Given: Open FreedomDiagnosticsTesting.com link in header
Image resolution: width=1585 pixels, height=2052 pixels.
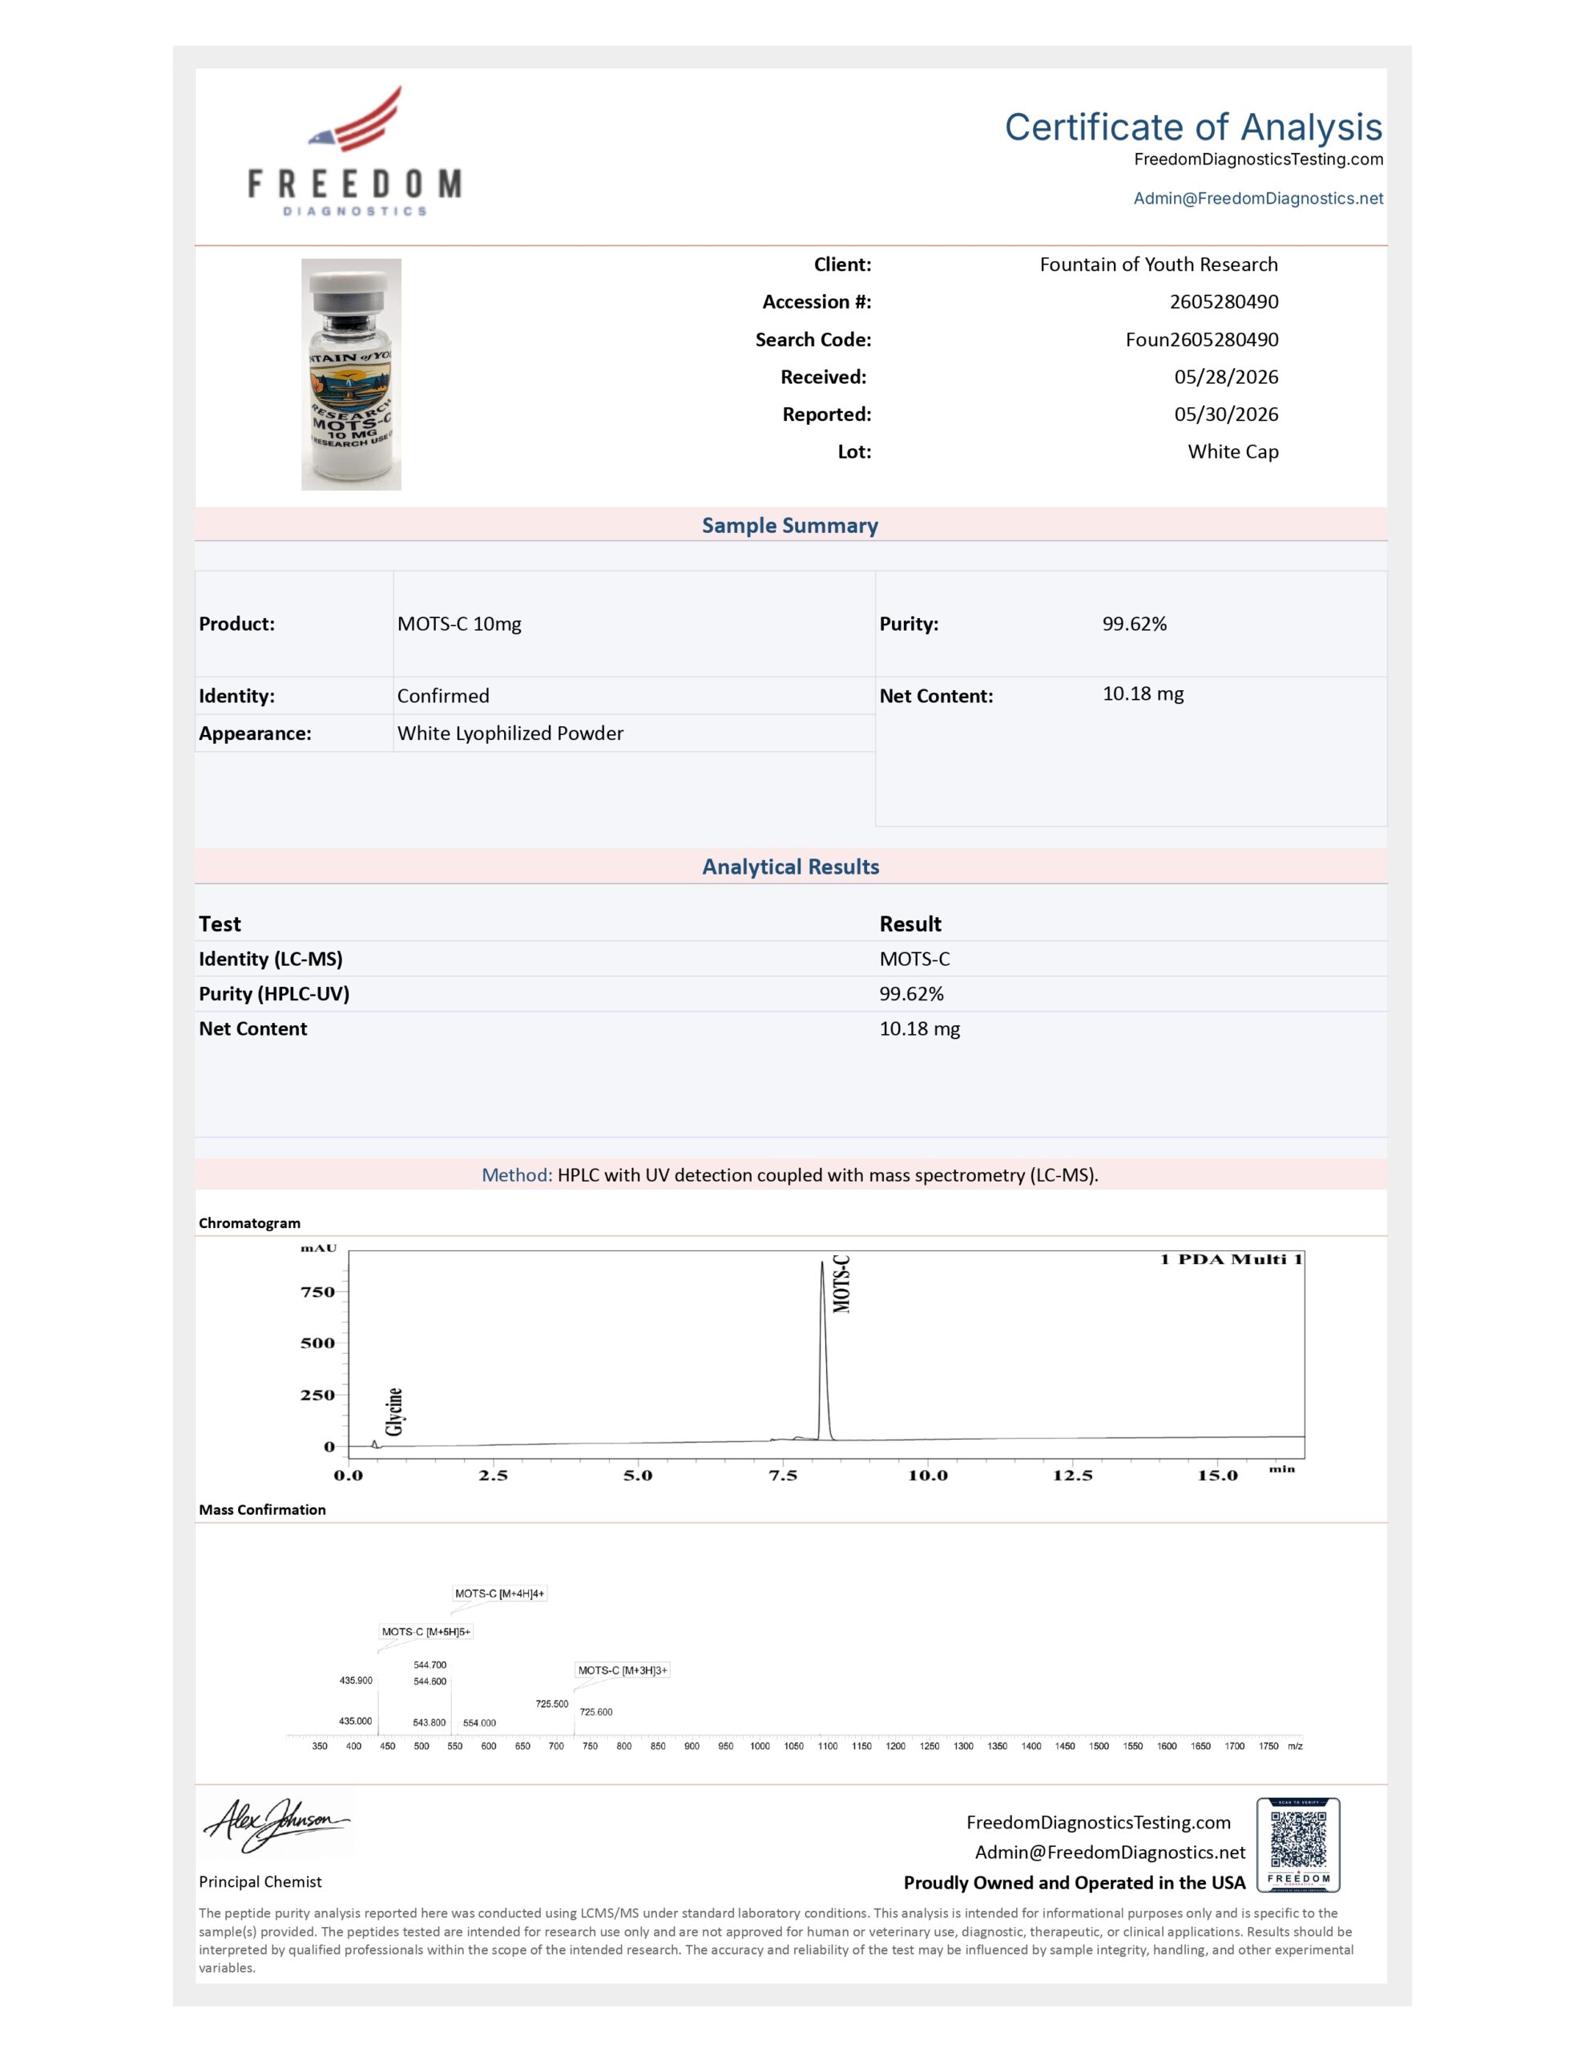Looking at the screenshot, I should (x=1258, y=159).
